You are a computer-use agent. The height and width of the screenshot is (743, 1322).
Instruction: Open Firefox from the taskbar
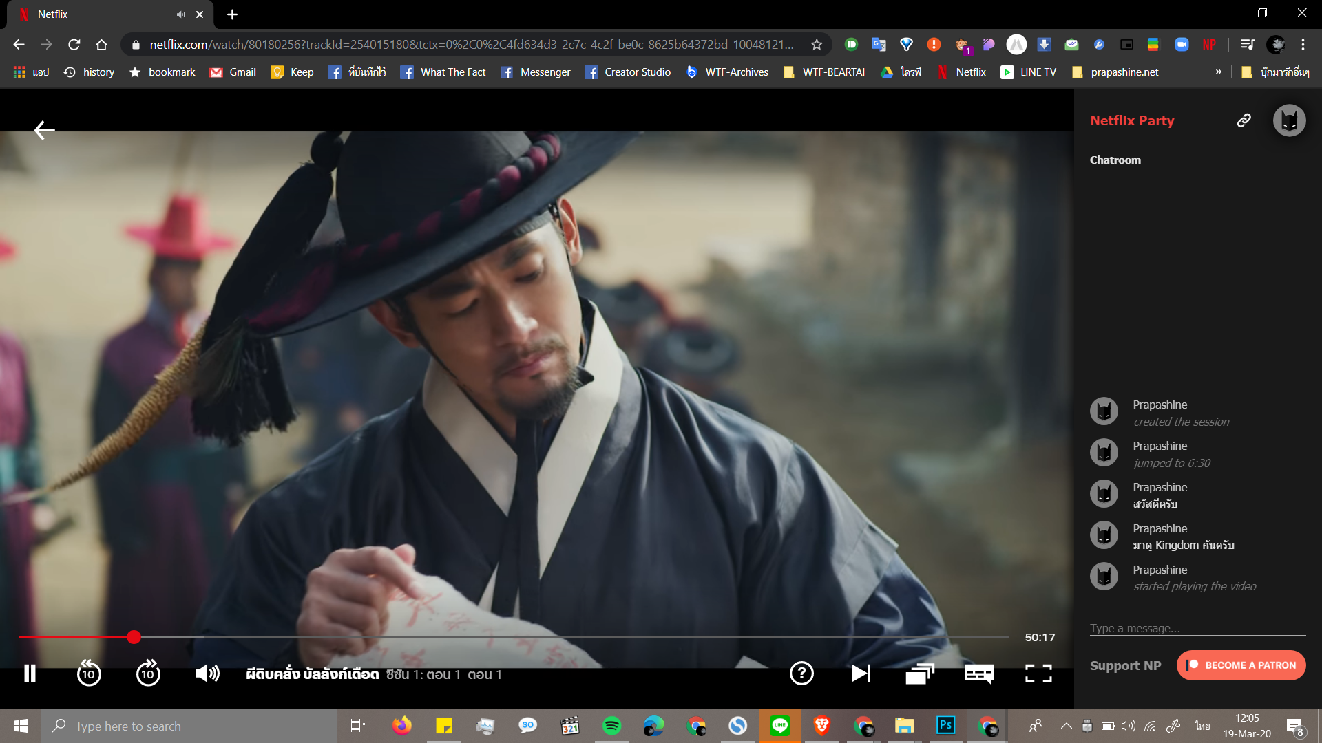pyautogui.click(x=401, y=726)
